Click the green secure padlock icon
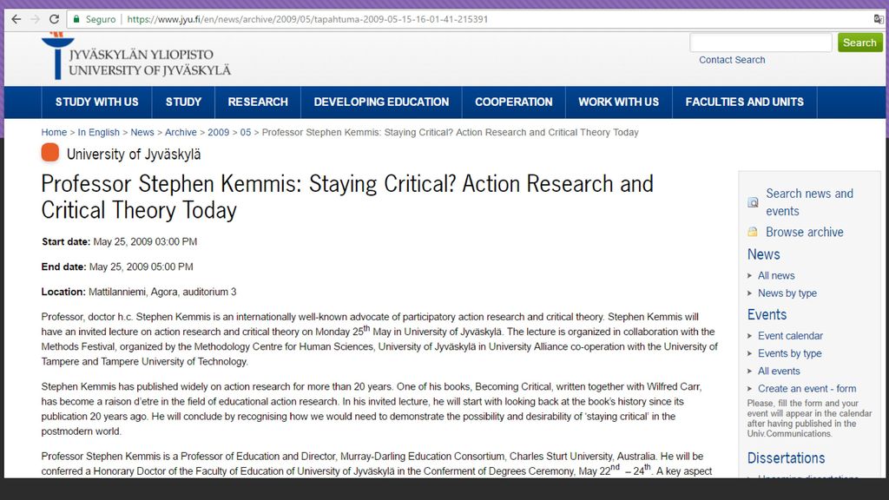Viewport: 889px width, 500px height. 76,19
